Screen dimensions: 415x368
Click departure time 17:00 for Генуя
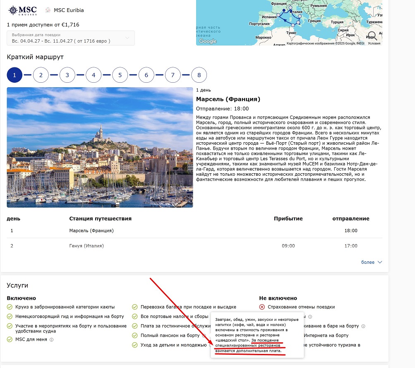point(351,246)
